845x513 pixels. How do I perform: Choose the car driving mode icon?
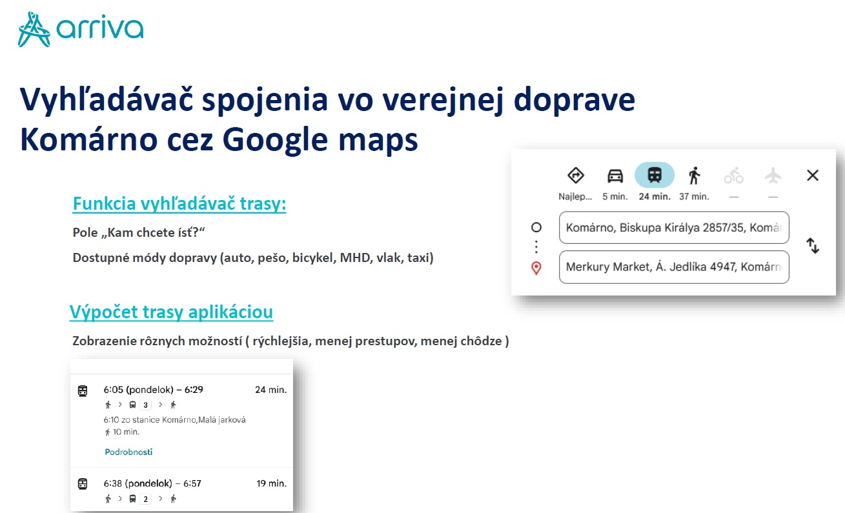coord(615,176)
